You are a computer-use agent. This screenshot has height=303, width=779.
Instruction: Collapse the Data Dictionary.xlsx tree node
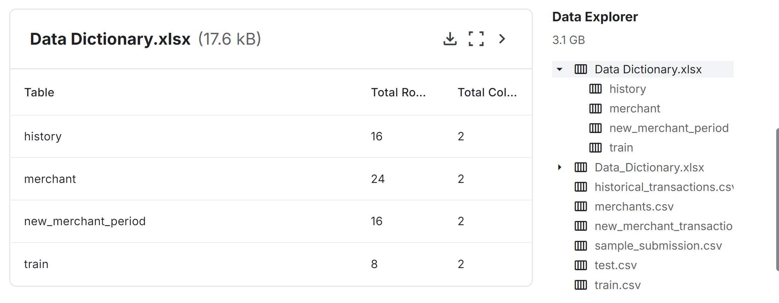click(560, 69)
